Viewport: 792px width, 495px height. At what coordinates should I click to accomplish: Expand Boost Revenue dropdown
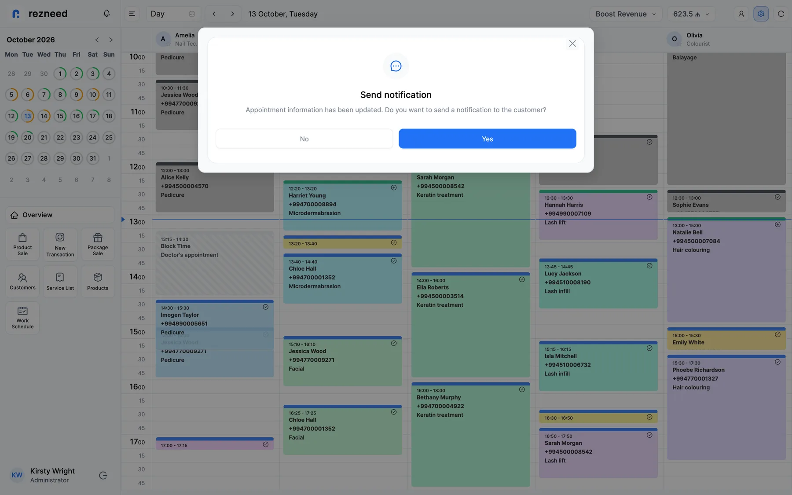point(626,14)
